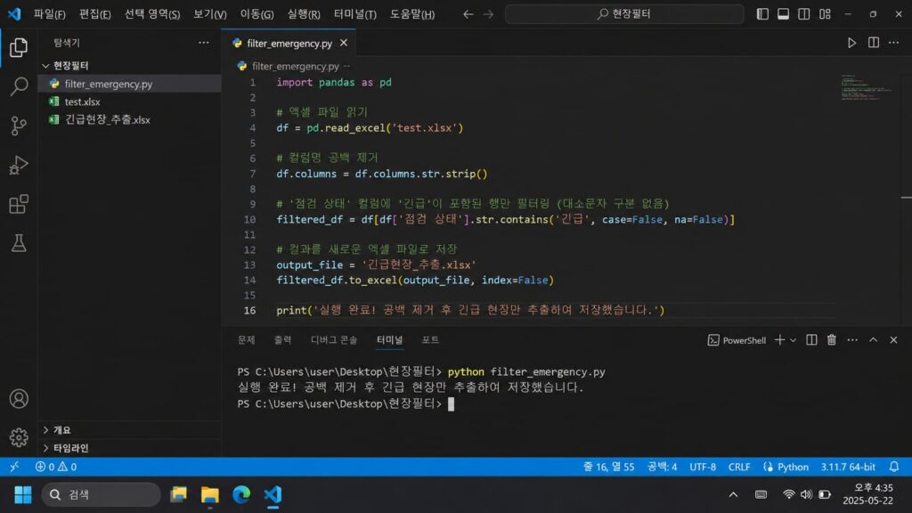Show errors and warnings count in status bar
This screenshot has height=513, width=912.
56,467
